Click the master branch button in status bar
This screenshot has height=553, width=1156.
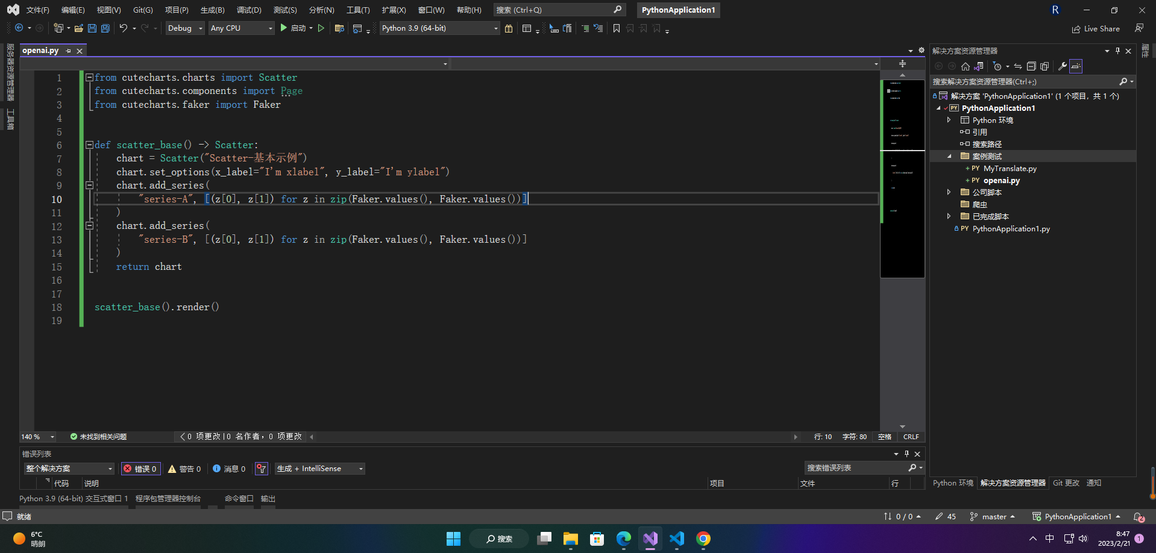pos(993,517)
